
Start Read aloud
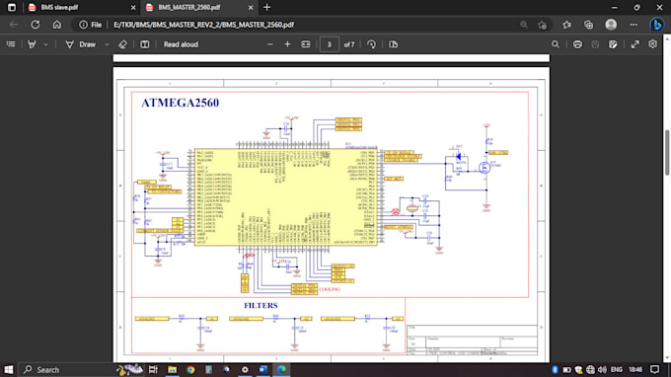[181, 44]
